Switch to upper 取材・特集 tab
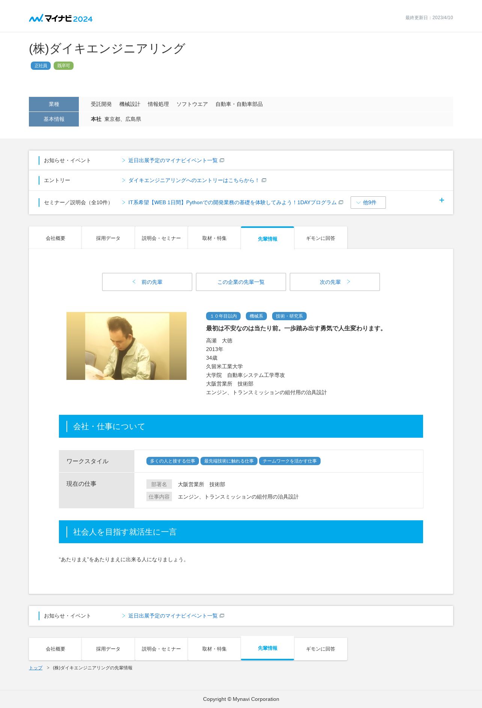 pos(214,238)
